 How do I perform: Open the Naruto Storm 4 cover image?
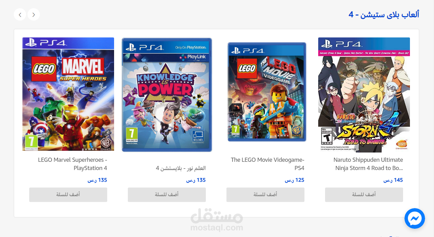[x=364, y=95]
